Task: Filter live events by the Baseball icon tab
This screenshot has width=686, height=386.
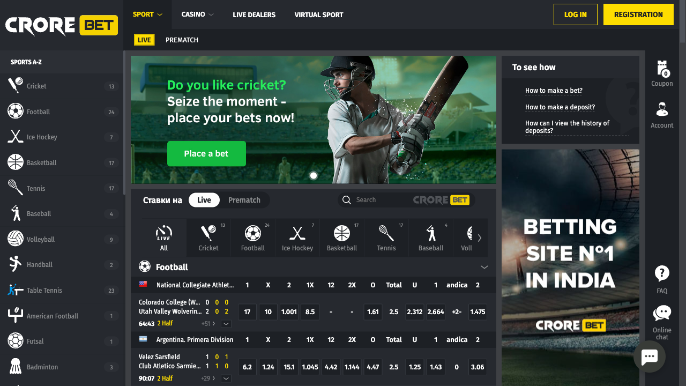Action: 431,237
